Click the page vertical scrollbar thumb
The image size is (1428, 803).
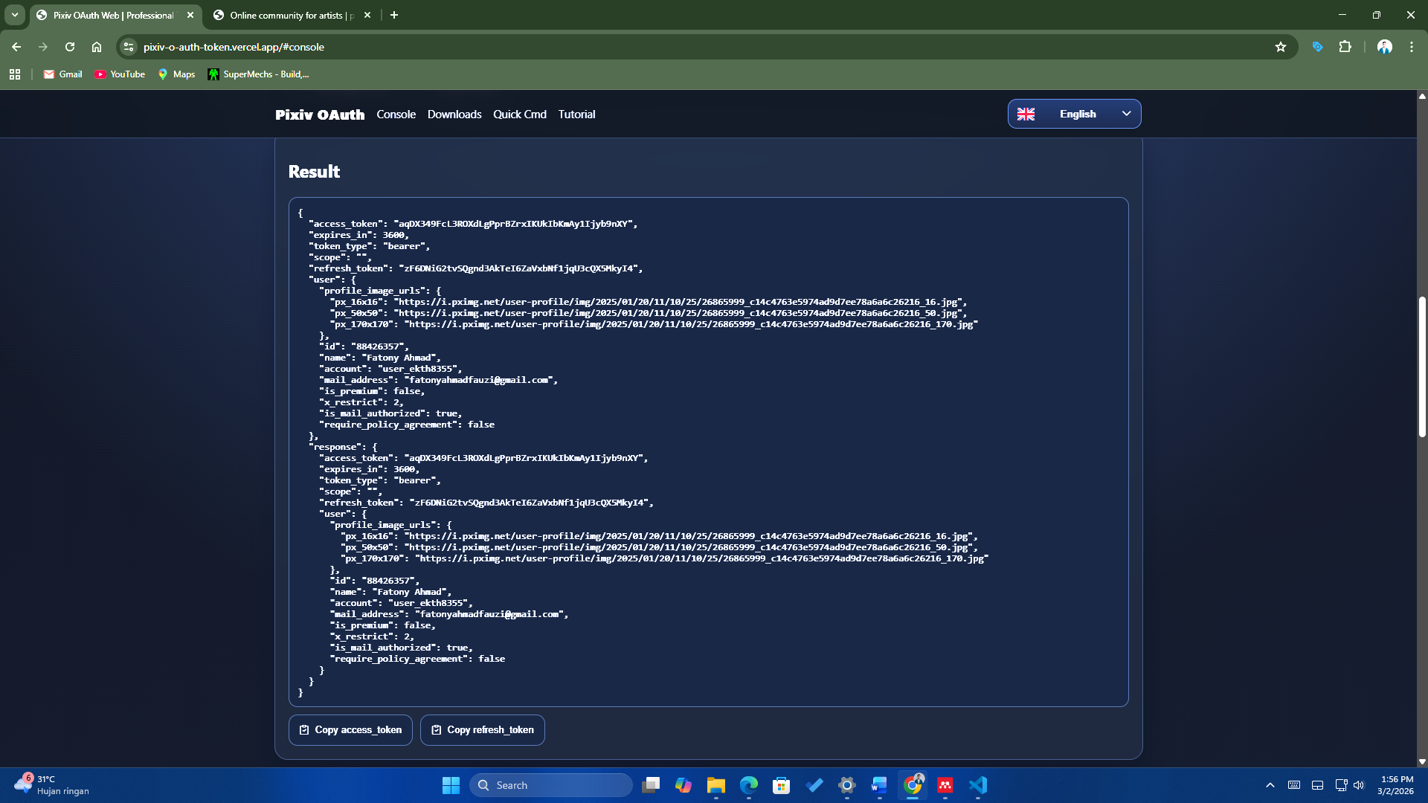[1422, 367]
